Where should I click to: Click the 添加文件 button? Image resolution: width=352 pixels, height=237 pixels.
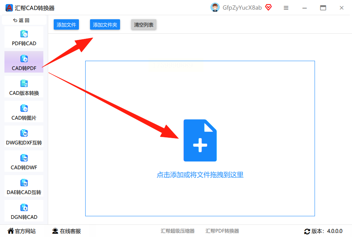(66, 24)
